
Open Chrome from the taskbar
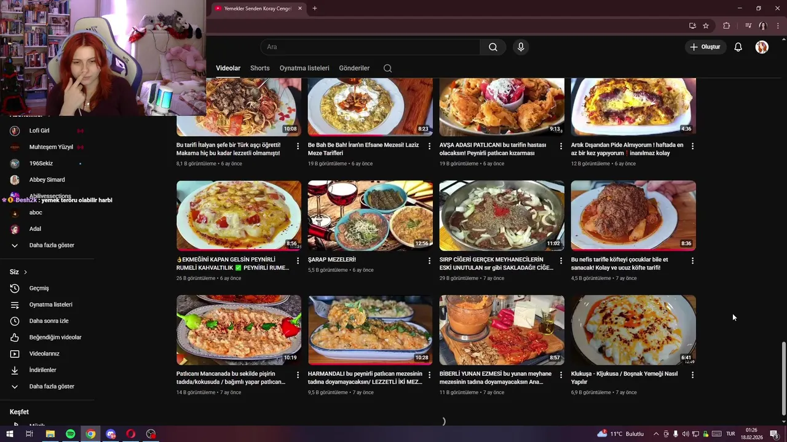[x=90, y=434]
